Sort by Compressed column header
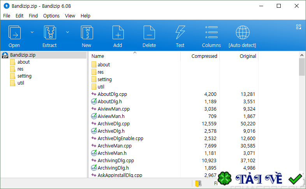 tap(204, 56)
